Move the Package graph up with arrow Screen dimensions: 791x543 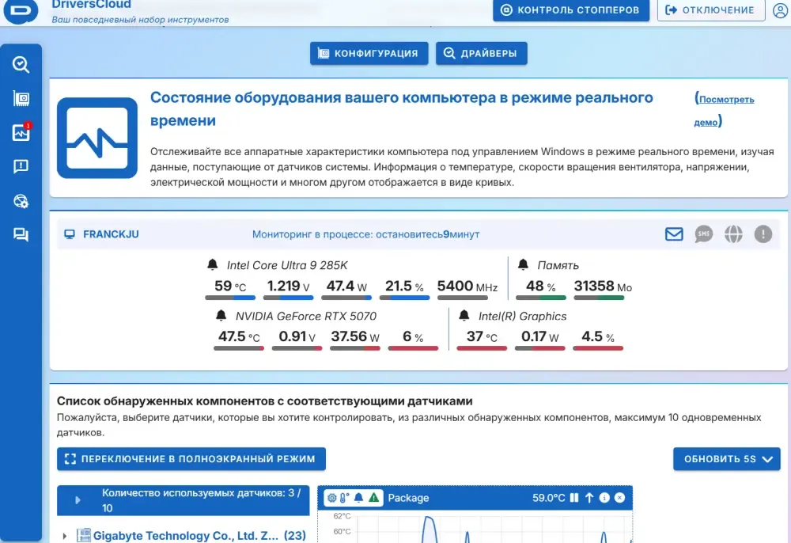(x=589, y=498)
